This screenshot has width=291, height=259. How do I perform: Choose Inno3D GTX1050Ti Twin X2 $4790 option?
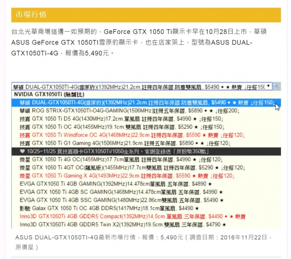coord(146,225)
